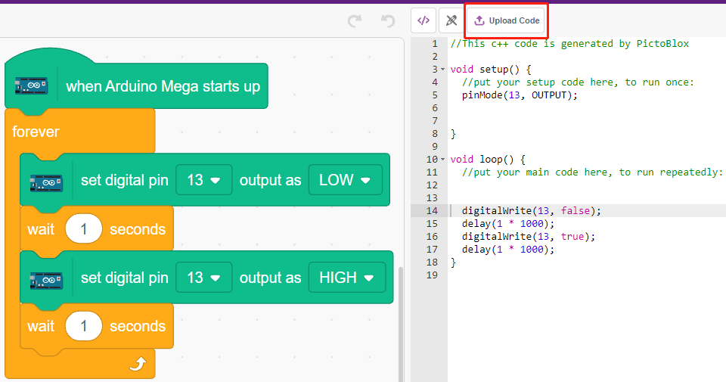Open the HIGH output dropdown
The width and height of the screenshot is (726, 382).
click(347, 278)
